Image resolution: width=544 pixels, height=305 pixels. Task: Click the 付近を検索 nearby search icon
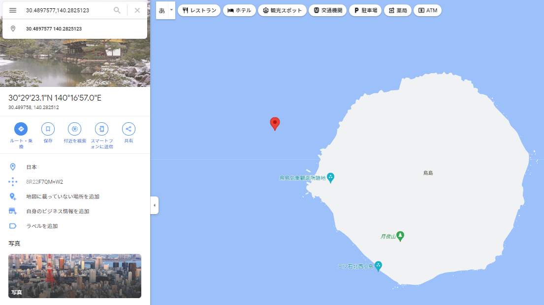tap(75, 129)
